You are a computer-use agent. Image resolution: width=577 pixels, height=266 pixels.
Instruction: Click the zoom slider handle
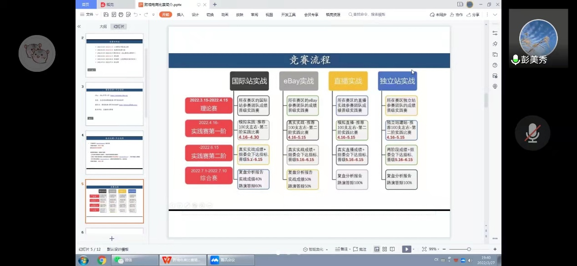point(469,249)
